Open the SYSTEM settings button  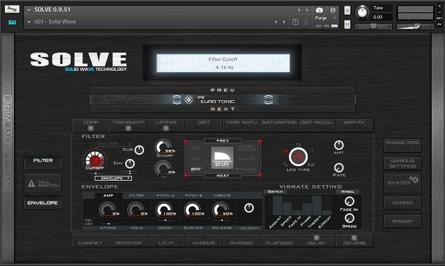coord(403,183)
